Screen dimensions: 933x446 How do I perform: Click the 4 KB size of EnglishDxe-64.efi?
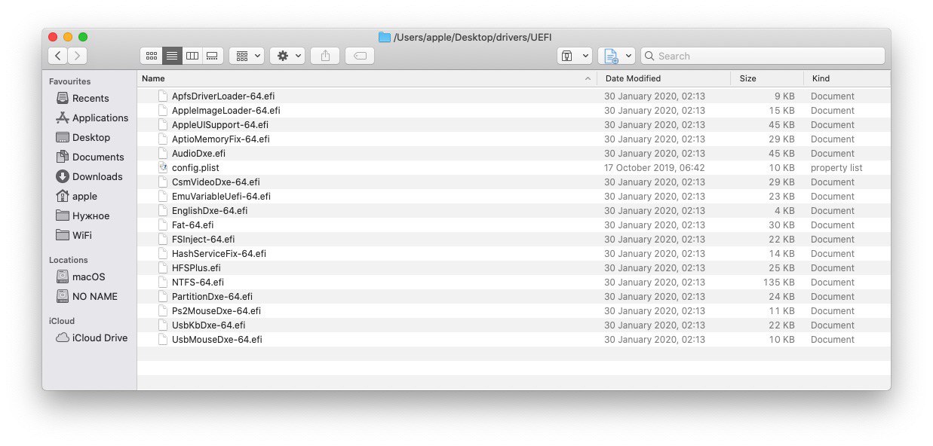point(784,211)
